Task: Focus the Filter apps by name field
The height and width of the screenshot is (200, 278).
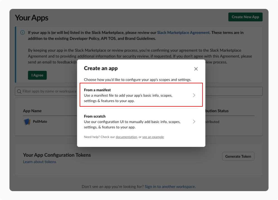Action: pos(138,91)
